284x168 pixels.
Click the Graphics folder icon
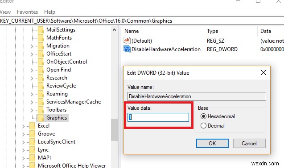pos(41,118)
